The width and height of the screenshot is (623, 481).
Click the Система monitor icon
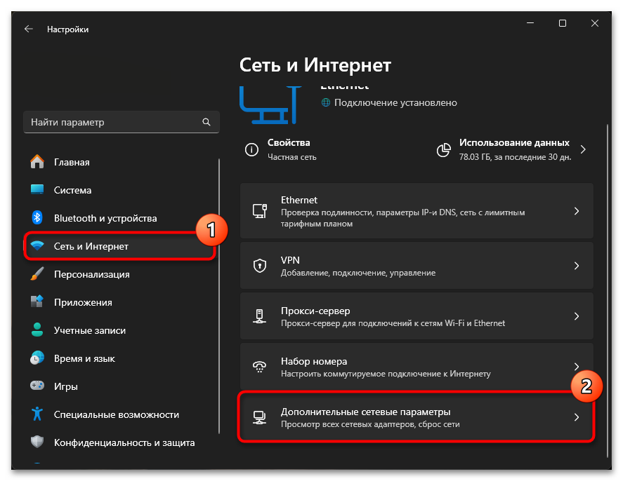pyautogui.click(x=37, y=189)
